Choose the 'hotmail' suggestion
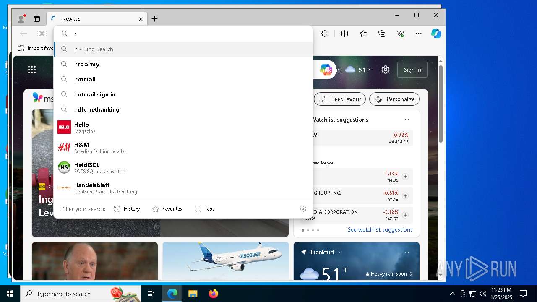The height and width of the screenshot is (302, 537). (x=183, y=79)
